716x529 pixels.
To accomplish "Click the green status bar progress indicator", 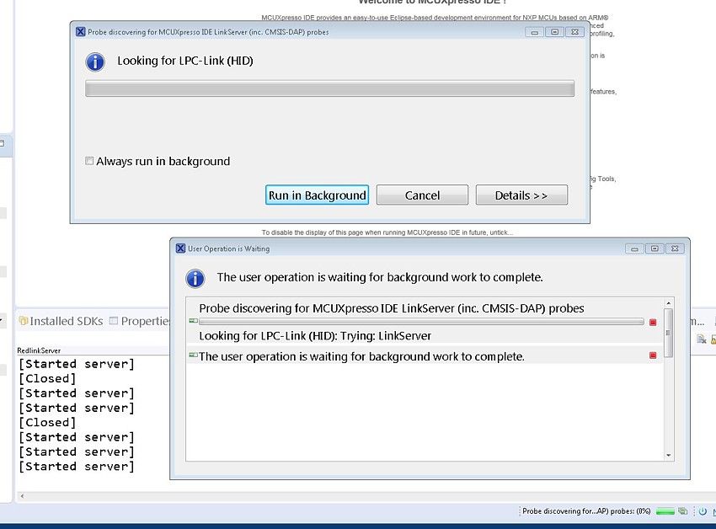I will click(x=665, y=511).
